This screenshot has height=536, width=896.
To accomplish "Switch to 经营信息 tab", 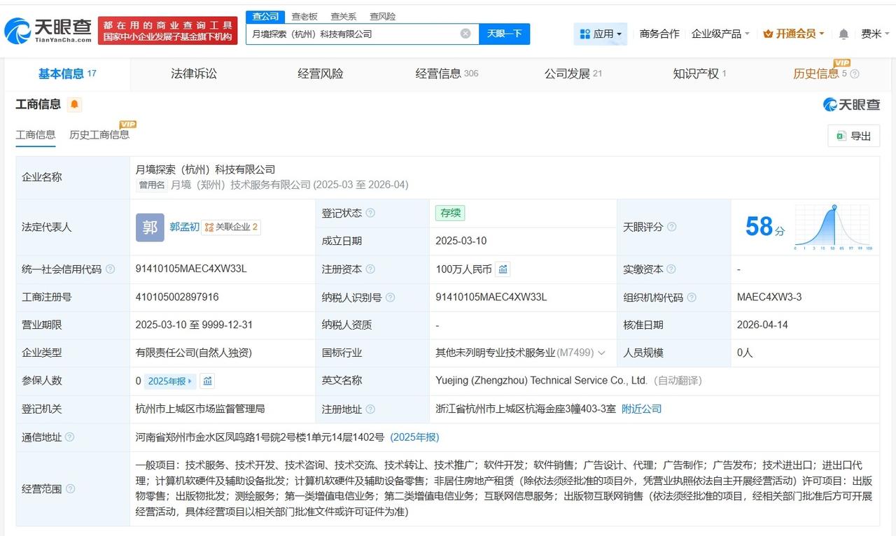I will point(447,73).
